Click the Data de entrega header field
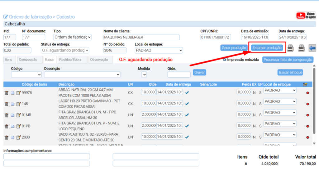 coord(293,37)
